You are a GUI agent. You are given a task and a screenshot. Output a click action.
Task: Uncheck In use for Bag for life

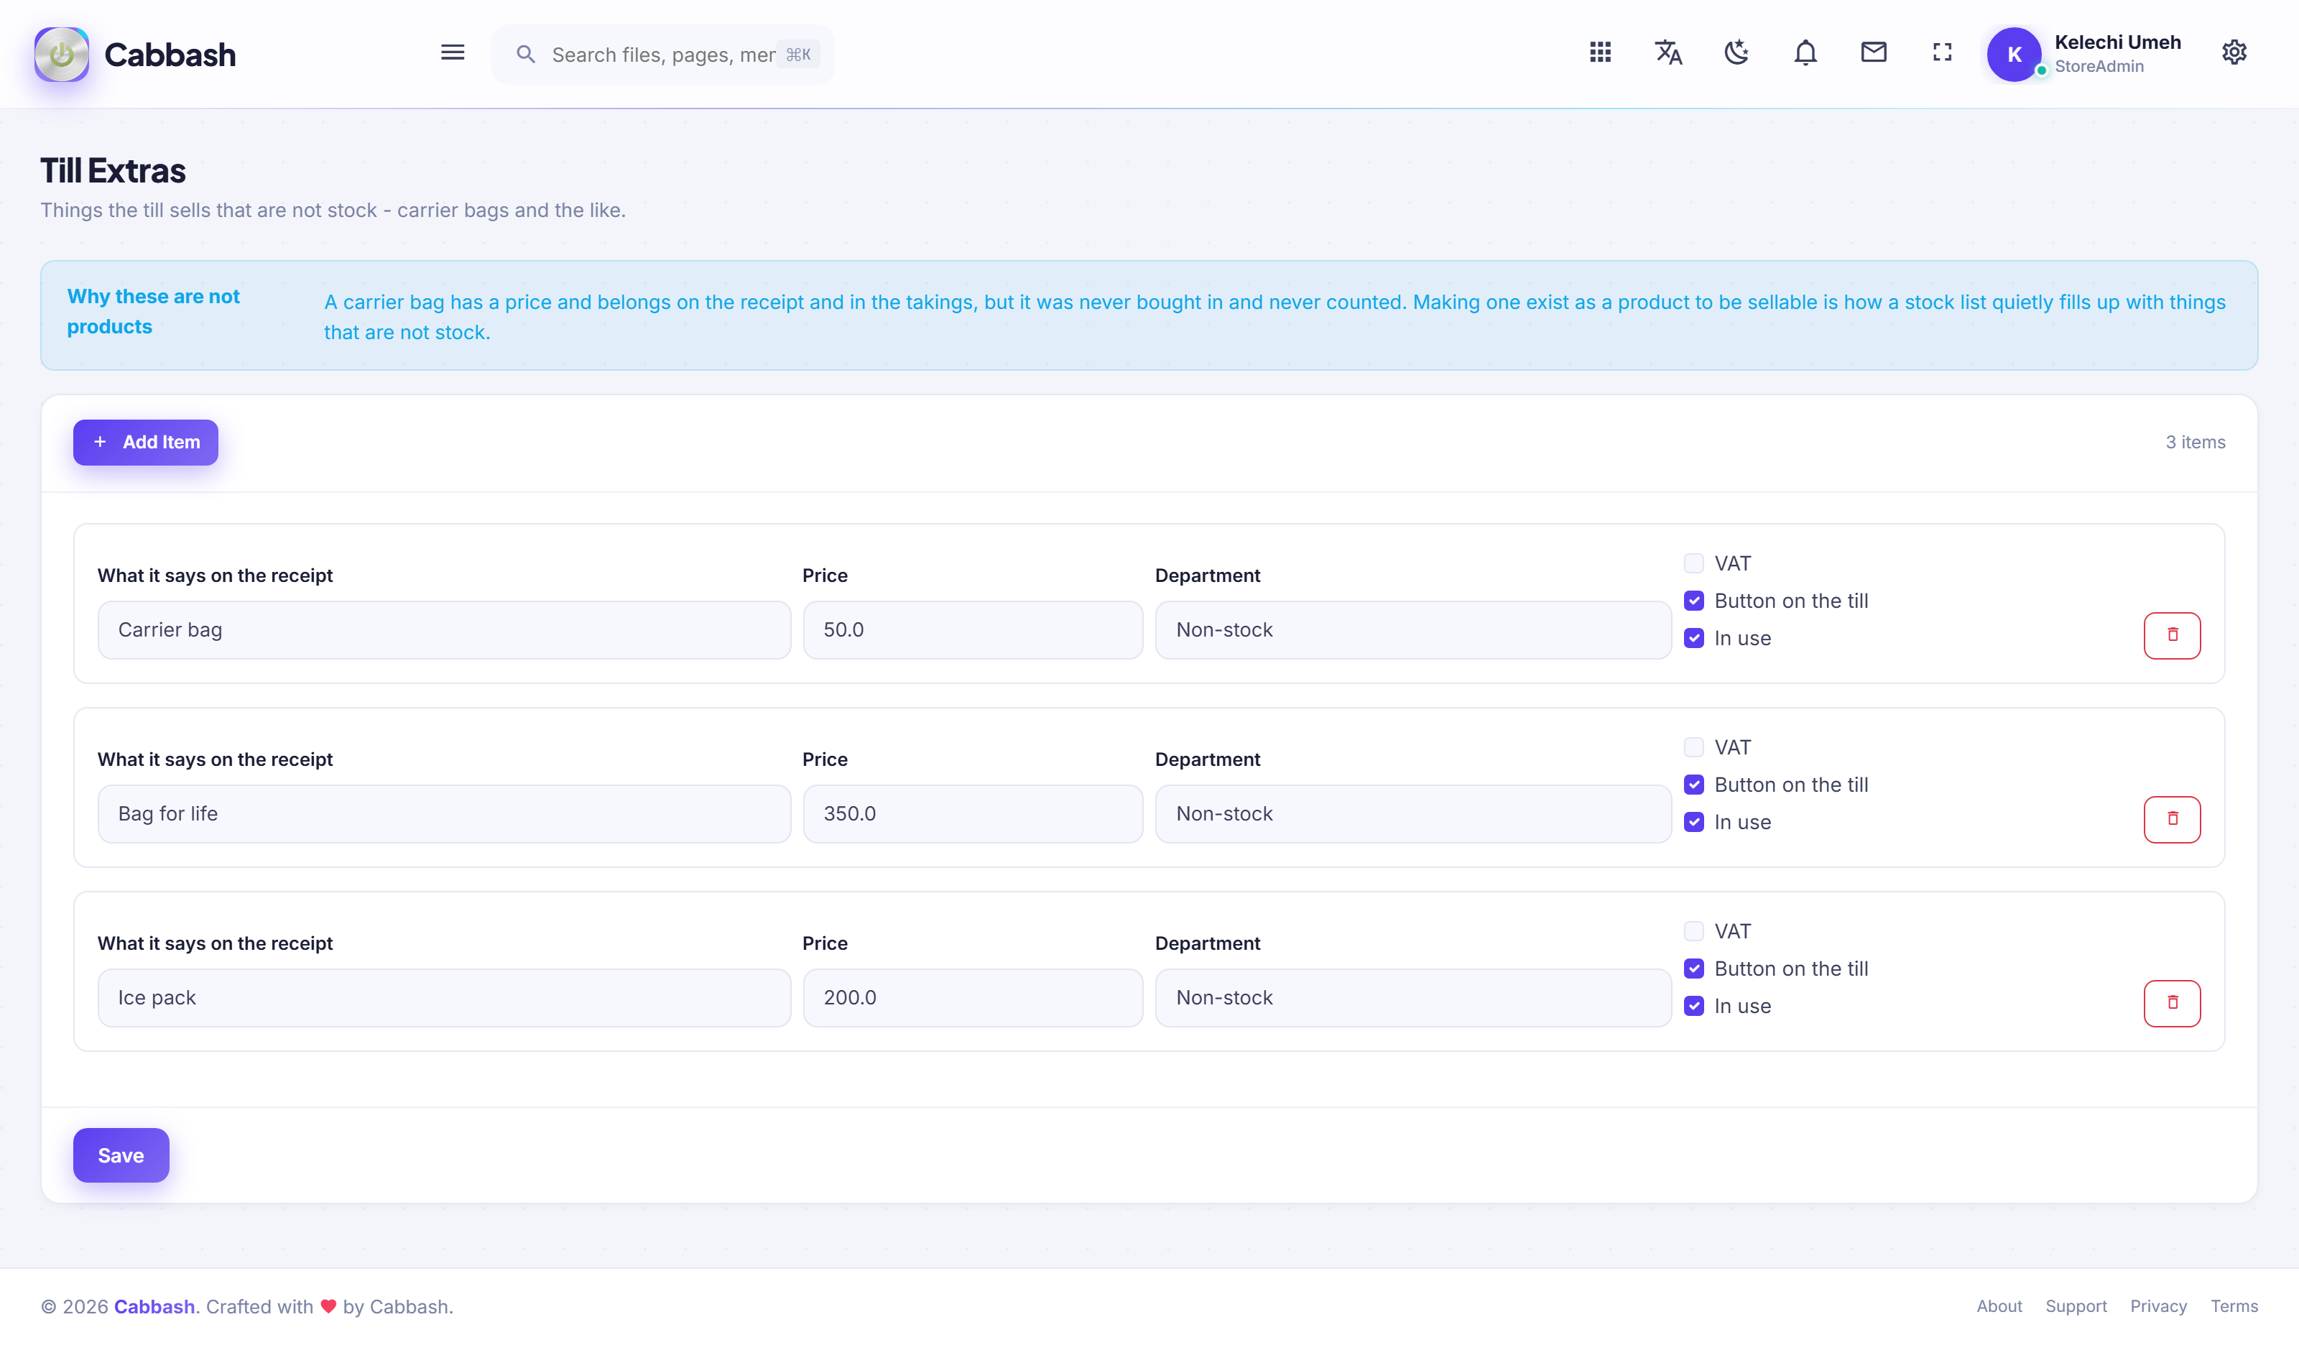[1694, 822]
